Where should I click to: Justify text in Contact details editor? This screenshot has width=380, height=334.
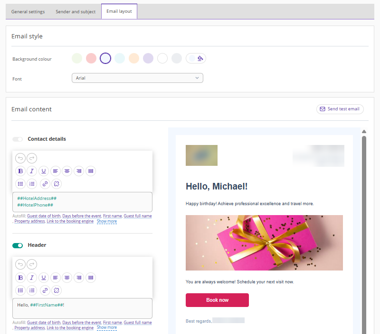(91, 171)
